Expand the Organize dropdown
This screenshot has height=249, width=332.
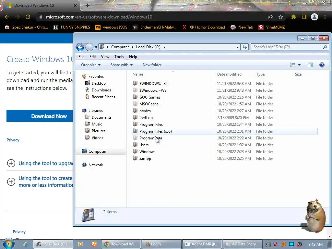[91, 65]
